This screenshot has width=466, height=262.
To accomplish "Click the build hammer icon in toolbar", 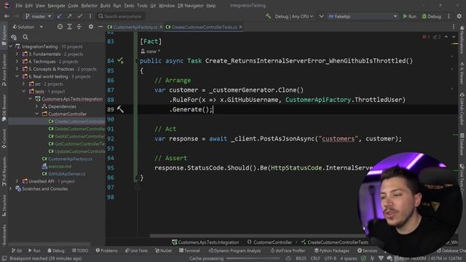I will (268, 16).
